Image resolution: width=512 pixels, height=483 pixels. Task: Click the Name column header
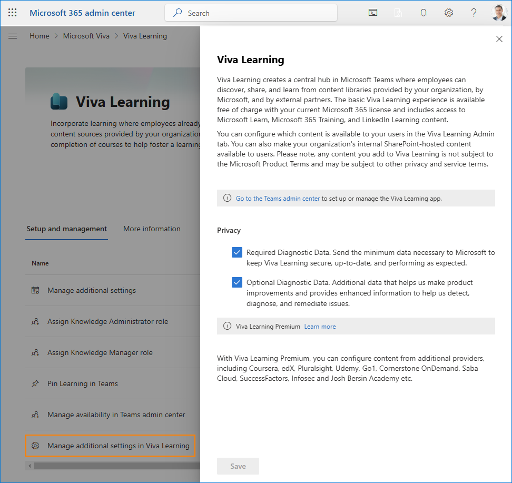pos(40,263)
